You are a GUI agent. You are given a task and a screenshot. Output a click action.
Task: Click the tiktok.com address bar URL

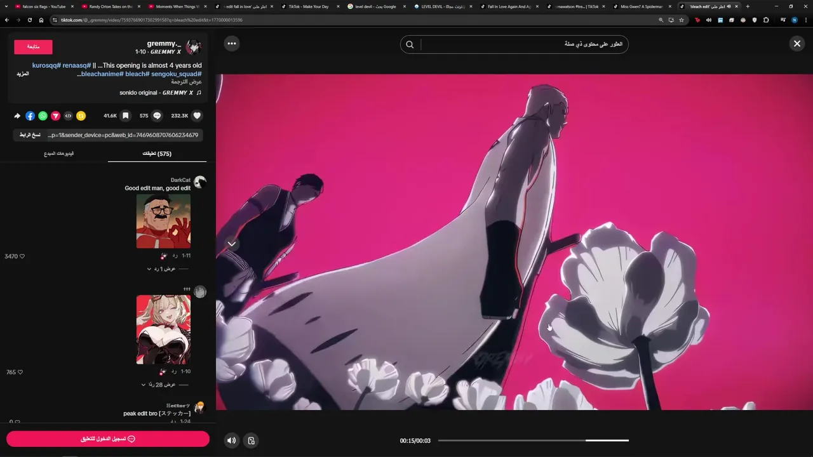(x=151, y=20)
